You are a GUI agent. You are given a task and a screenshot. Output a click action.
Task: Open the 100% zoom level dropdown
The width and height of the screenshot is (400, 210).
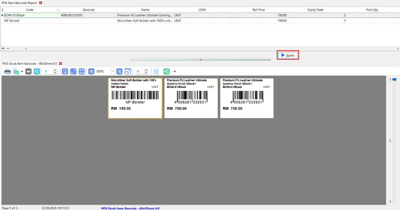[113, 71]
